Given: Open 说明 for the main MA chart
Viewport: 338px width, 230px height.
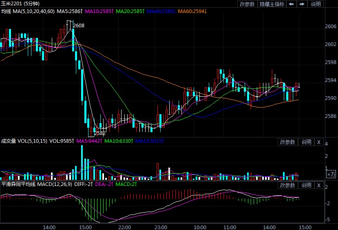Looking at the screenshot, I should (316, 4).
